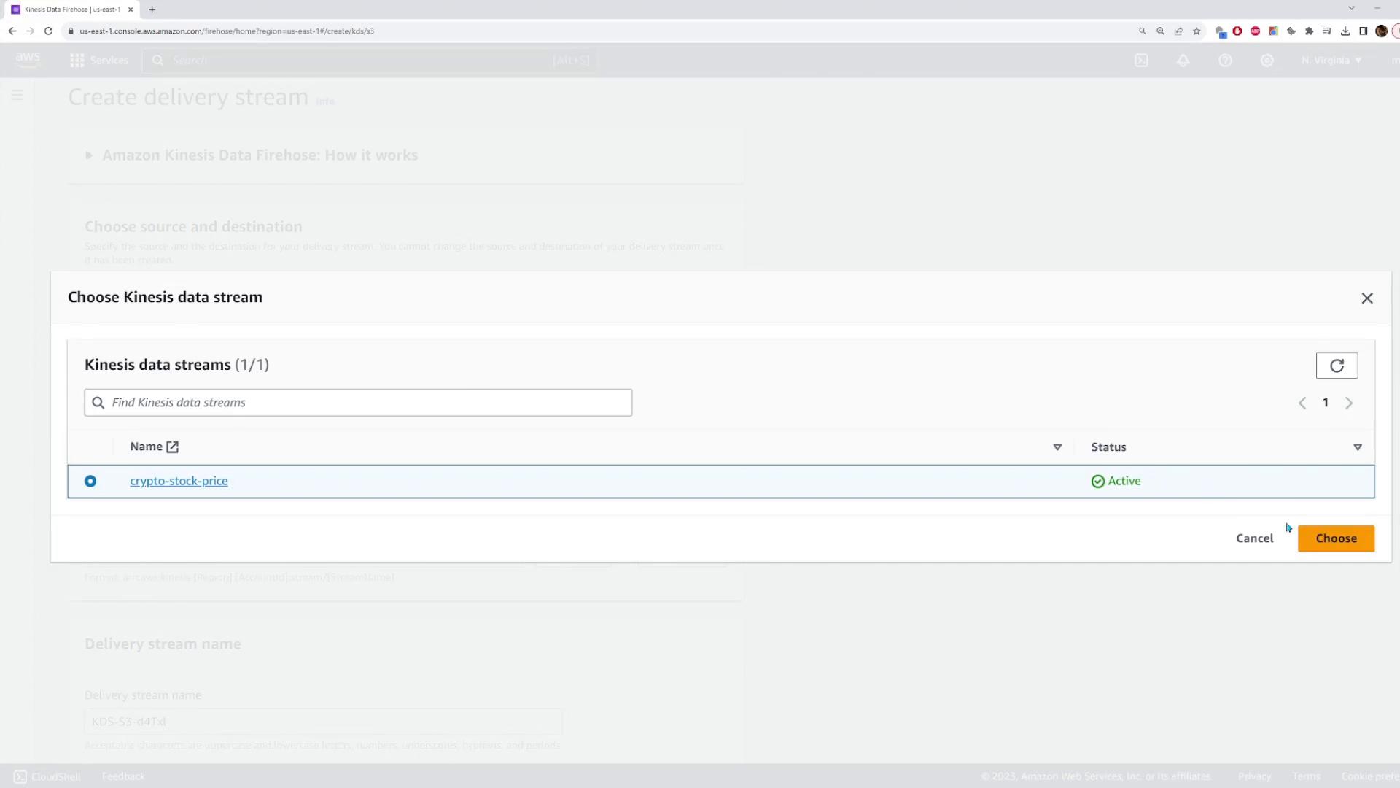The height and width of the screenshot is (788, 1400).
Task: Click the Delivery stream name input field
Action: (x=323, y=722)
